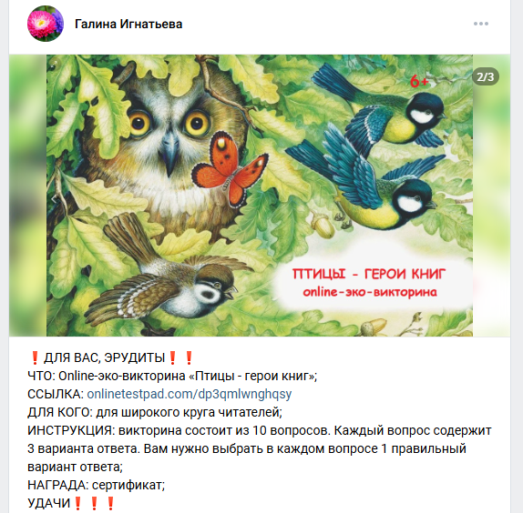This screenshot has width=523, height=513.
Task: Click the «НАГРАДА: сертификат» text line
Action: (x=96, y=485)
